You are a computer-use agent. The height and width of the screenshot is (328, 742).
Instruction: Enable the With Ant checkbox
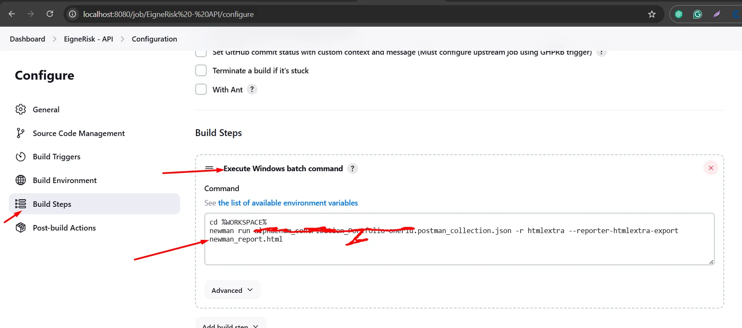pyautogui.click(x=201, y=89)
